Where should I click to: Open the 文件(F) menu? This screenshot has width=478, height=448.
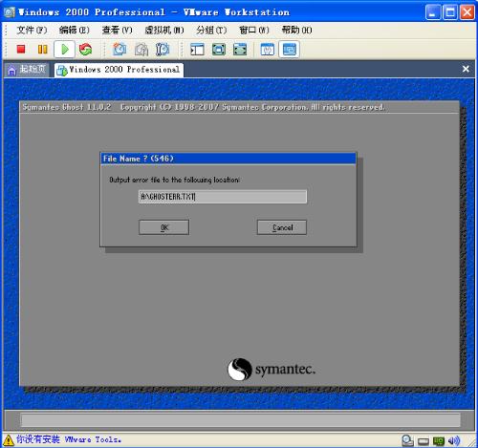coord(32,31)
